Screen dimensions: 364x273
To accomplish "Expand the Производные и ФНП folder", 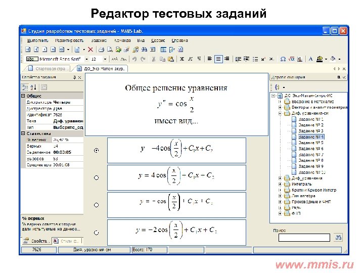I will tap(280, 202).
